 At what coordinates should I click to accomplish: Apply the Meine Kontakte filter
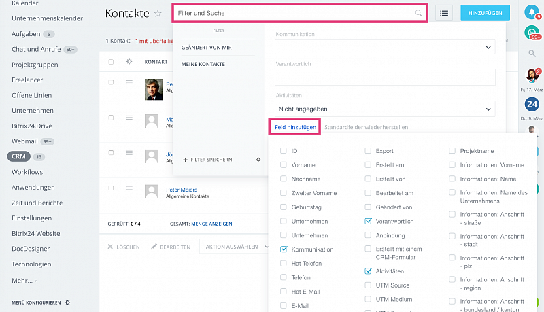click(203, 64)
